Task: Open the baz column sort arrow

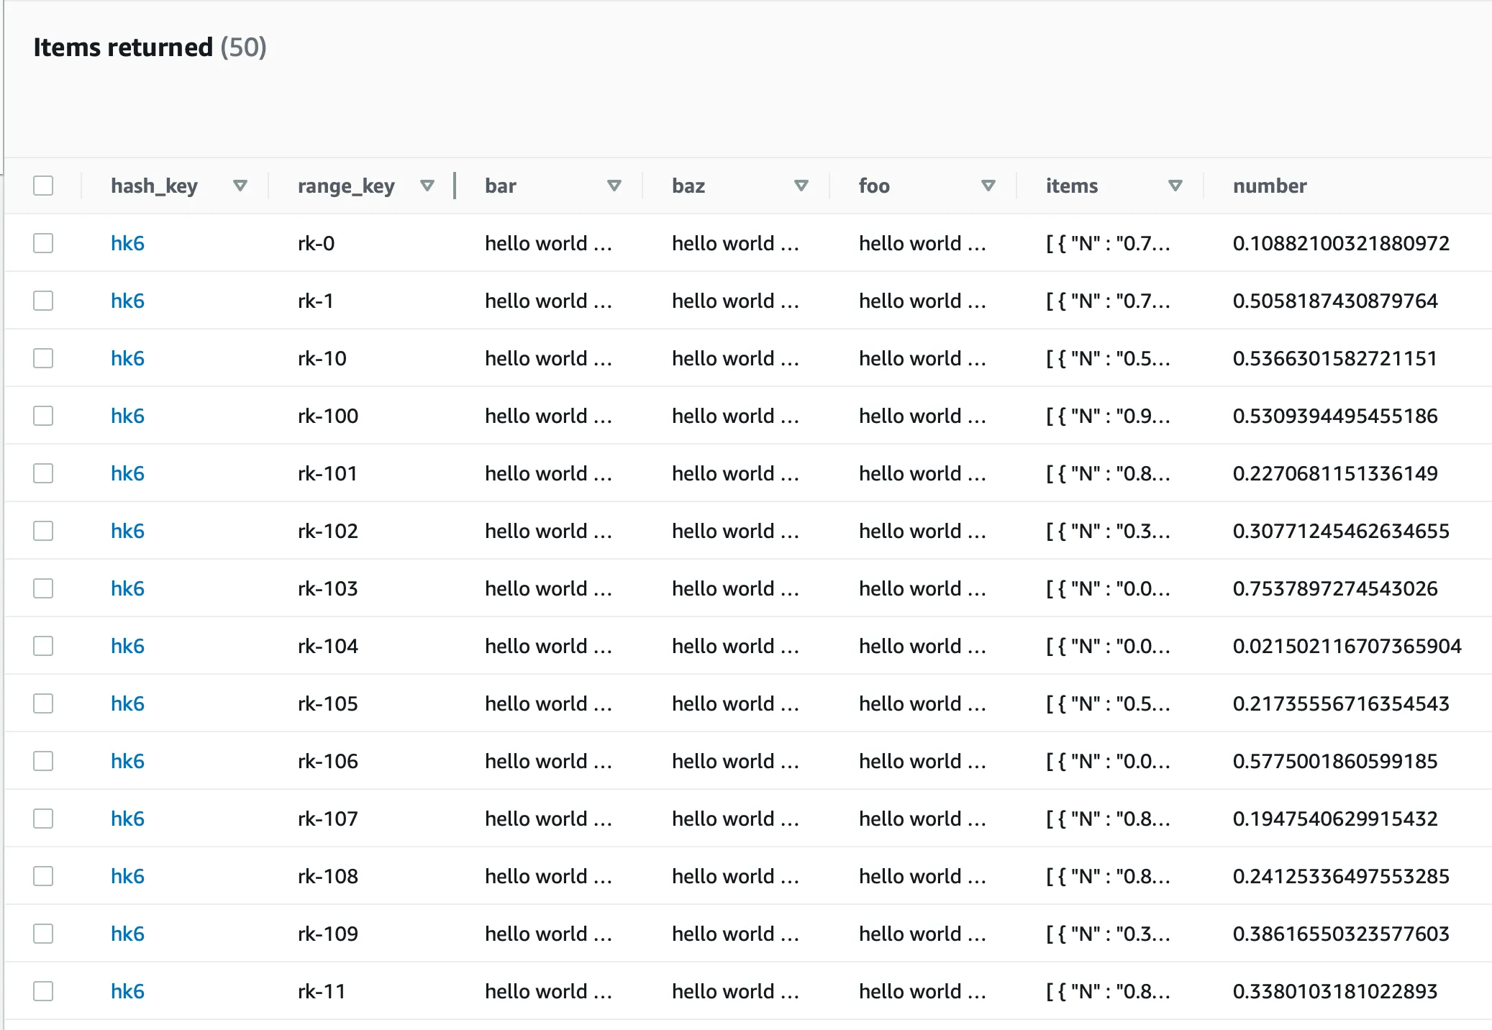Action: (801, 186)
